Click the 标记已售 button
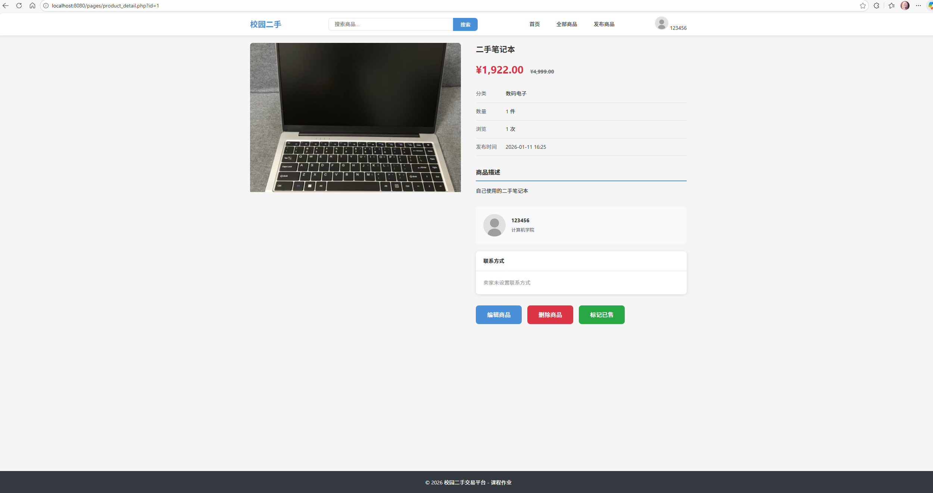 [601, 314]
